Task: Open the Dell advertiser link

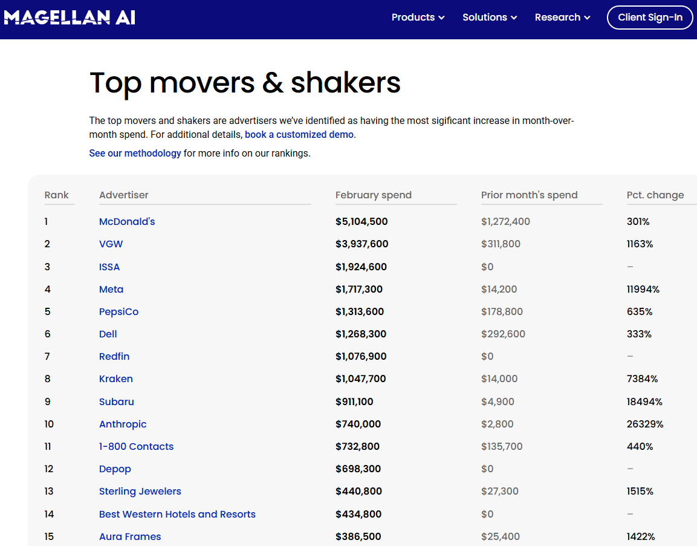Action: click(108, 334)
